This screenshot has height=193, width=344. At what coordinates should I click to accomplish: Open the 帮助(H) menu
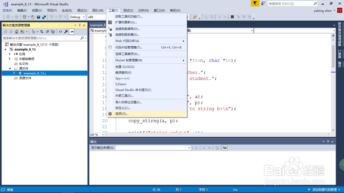[x=175, y=11]
